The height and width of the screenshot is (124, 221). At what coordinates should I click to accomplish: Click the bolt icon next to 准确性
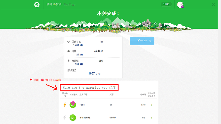pos(69,61)
